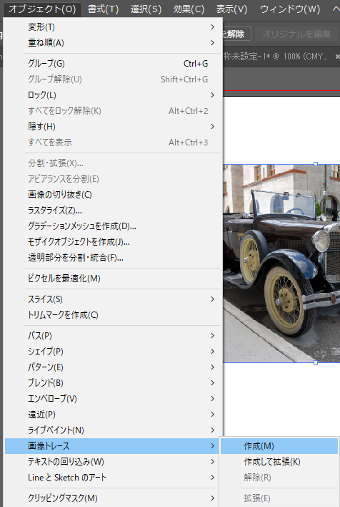Open the 効果(C) menu
The image size is (340, 507).
click(x=189, y=9)
